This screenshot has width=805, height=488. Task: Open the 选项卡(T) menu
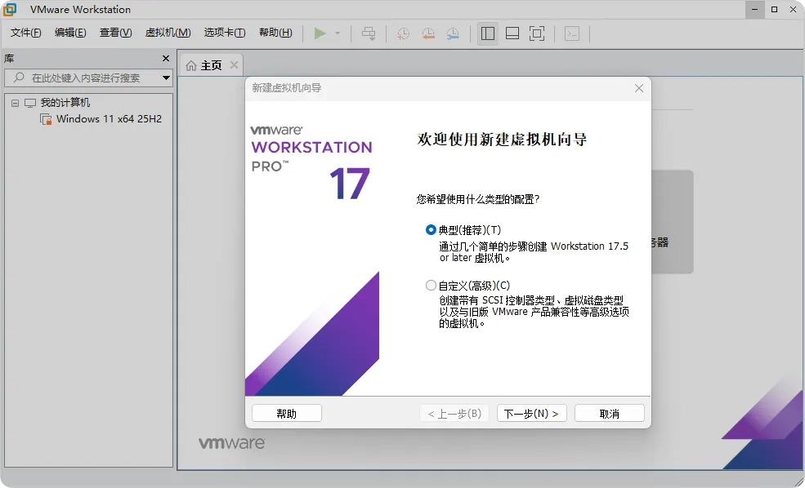[225, 33]
